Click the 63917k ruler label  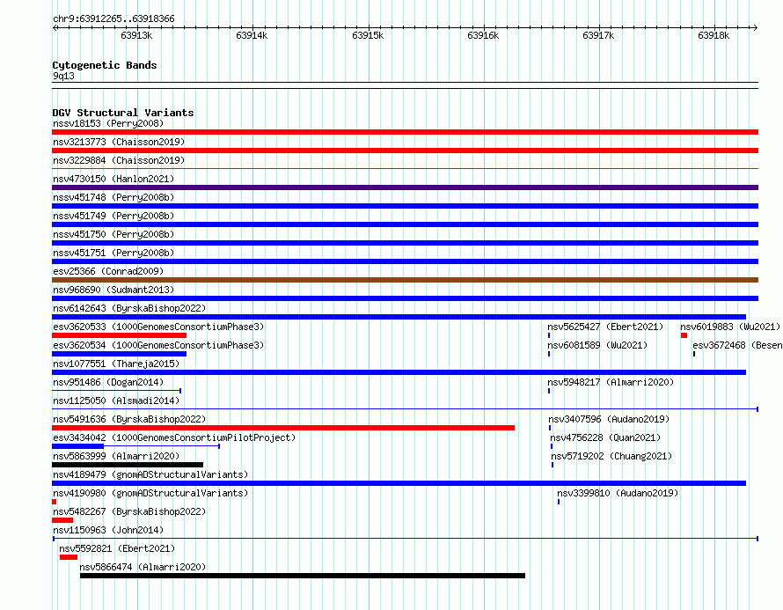pos(598,35)
